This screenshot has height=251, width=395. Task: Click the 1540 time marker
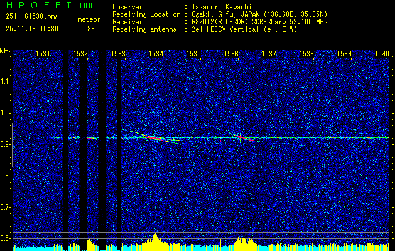point(382,53)
